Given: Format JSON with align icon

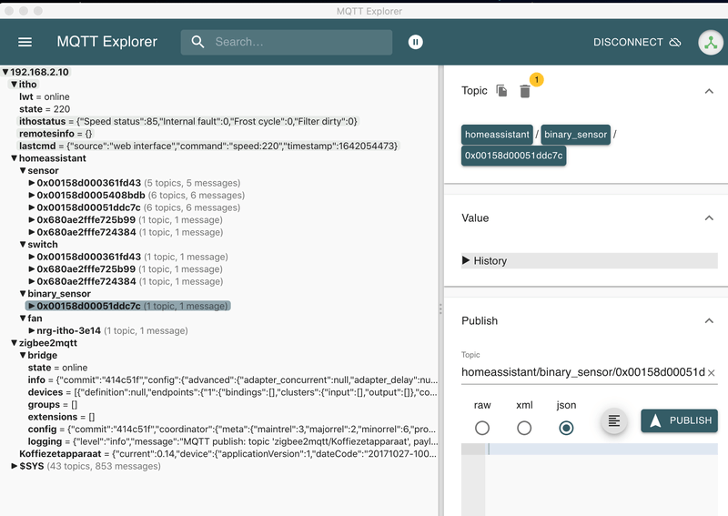Looking at the screenshot, I should coord(613,420).
